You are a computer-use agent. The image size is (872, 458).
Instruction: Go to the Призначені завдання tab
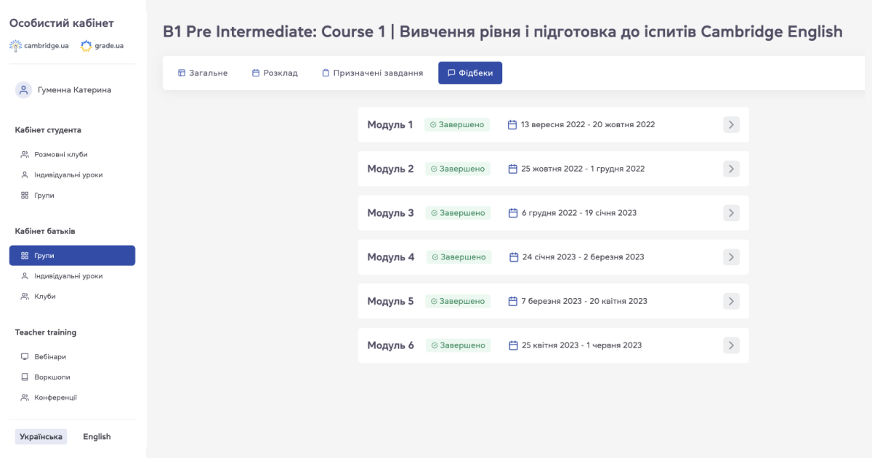[x=372, y=73]
